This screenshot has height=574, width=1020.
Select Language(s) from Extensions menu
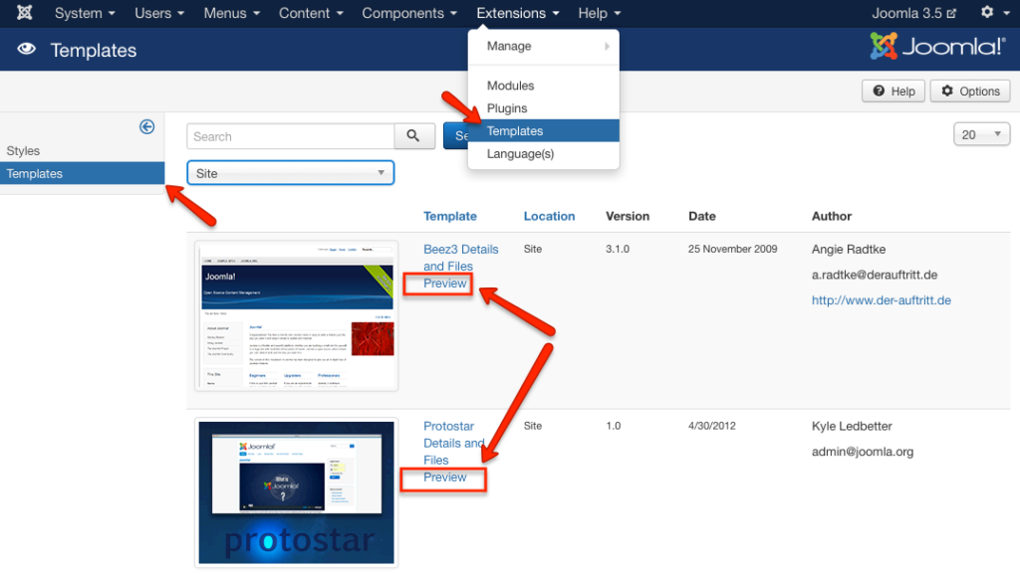pyautogui.click(x=543, y=154)
